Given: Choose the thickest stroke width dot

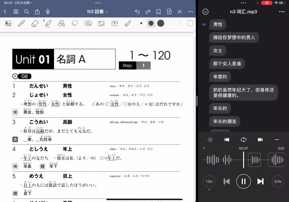Looking at the screenshot, I should [x=161, y=23].
